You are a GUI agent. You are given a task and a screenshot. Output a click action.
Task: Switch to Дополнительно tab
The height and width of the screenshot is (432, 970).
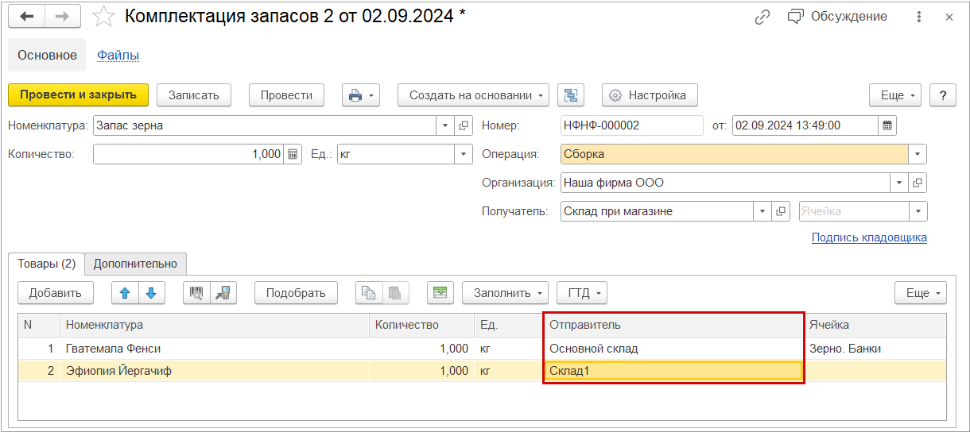(136, 263)
